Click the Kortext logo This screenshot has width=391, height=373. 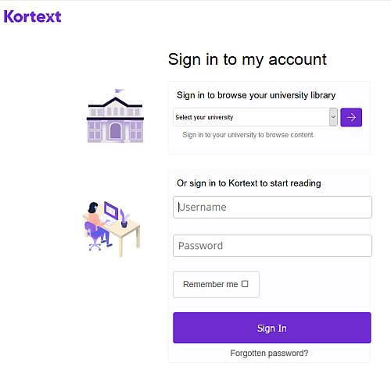coord(33,16)
